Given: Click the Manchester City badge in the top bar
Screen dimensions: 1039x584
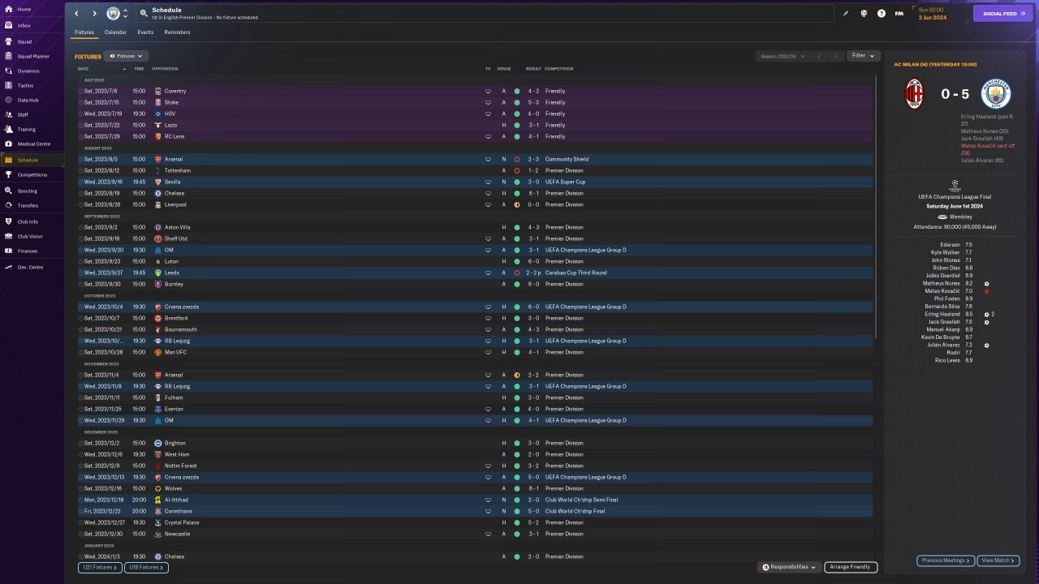Looking at the screenshot, I should 113,14.
